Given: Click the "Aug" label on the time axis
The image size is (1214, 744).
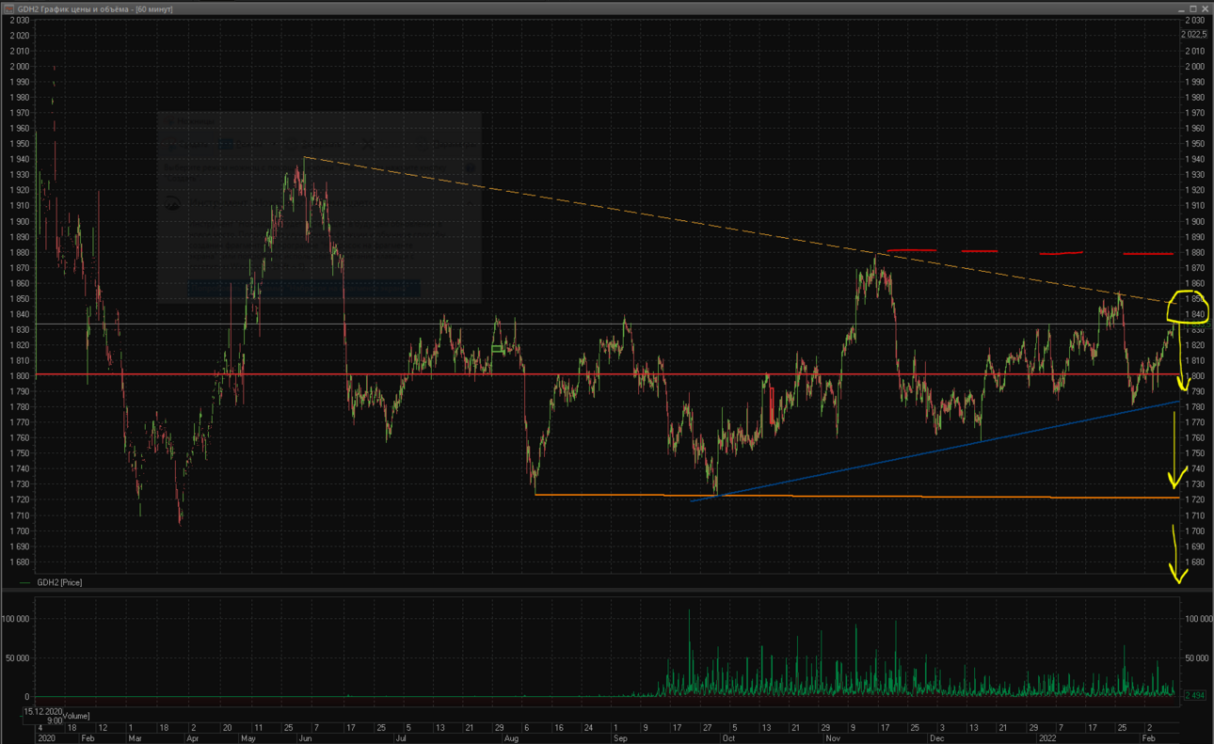Looking at the screenshot, I should [511, 738].
